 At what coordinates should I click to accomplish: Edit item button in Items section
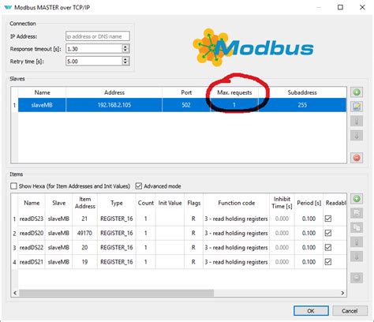click(x=357, y=213)
